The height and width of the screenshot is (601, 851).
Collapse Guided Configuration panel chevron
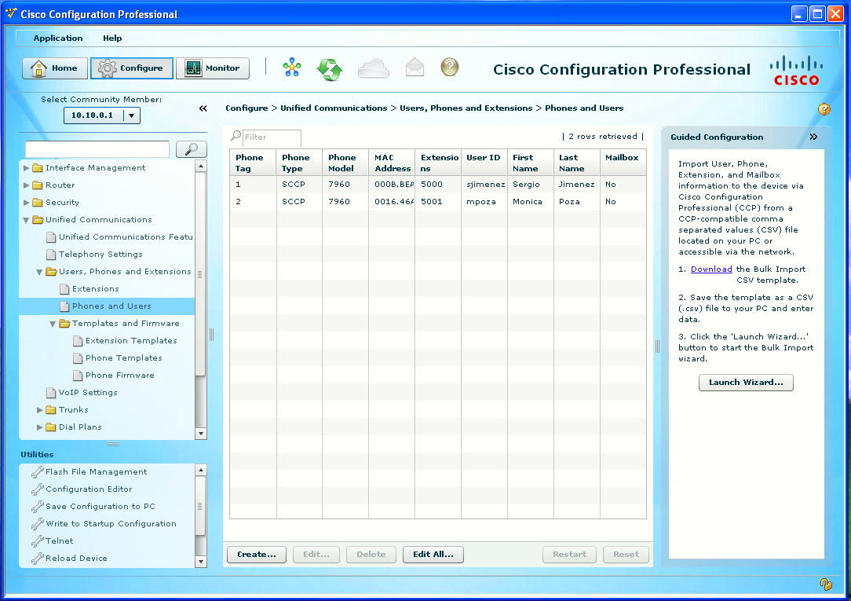click(x=813, y=137)
